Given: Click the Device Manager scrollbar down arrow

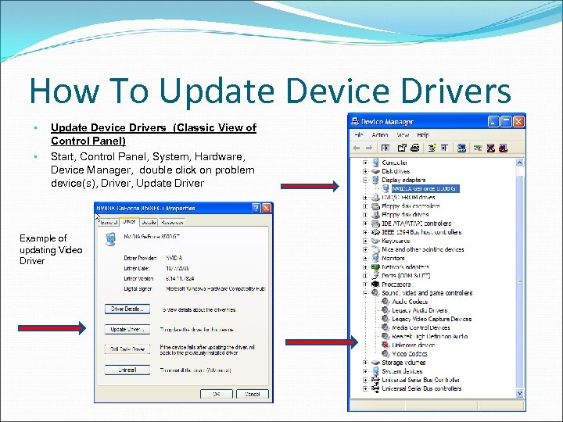Looking at the screenshot, I should tap(519, 394).
